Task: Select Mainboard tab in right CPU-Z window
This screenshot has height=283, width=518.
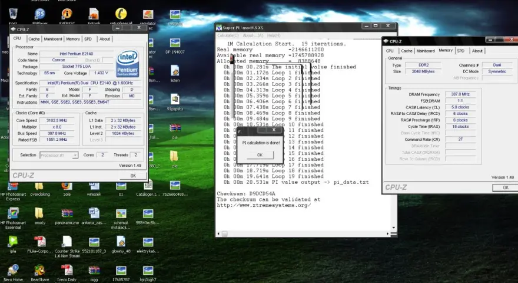Action: click(x=426, y=51)
